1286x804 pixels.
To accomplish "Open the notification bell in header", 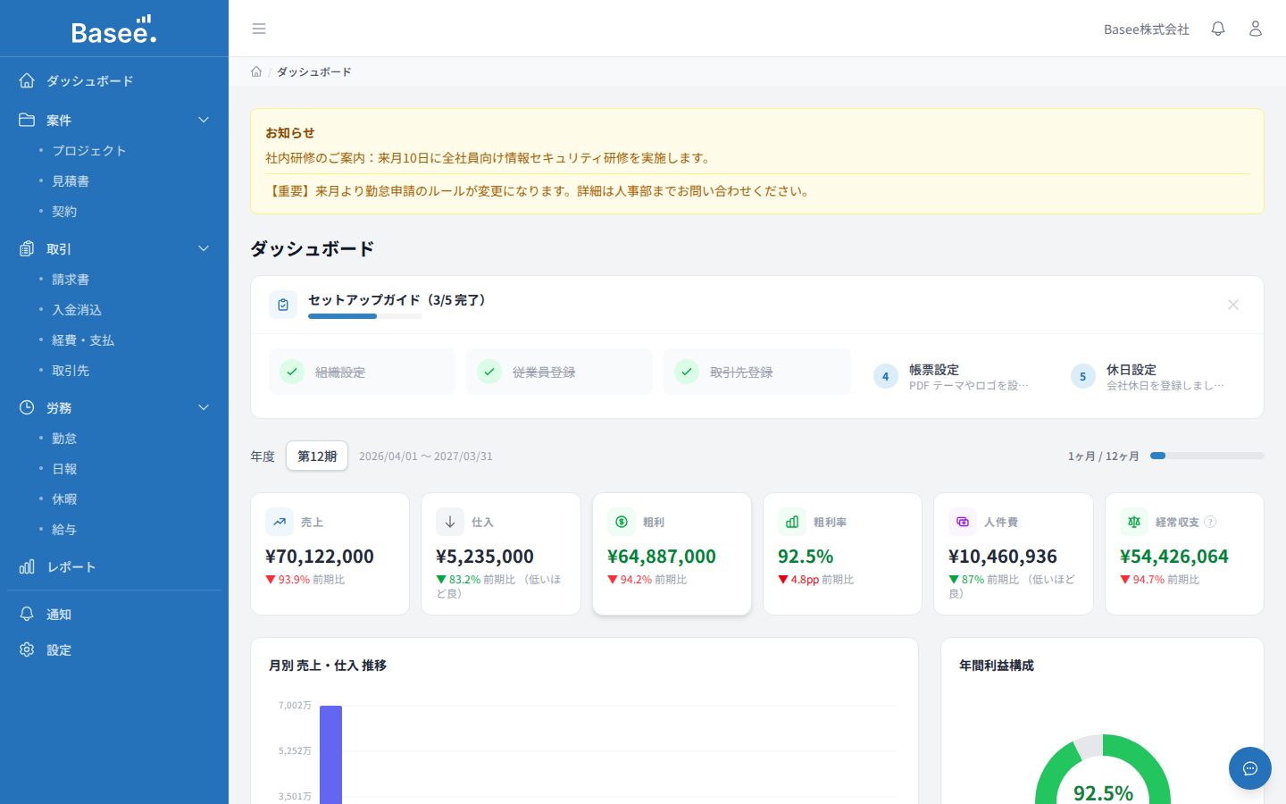I will 1218,29.
